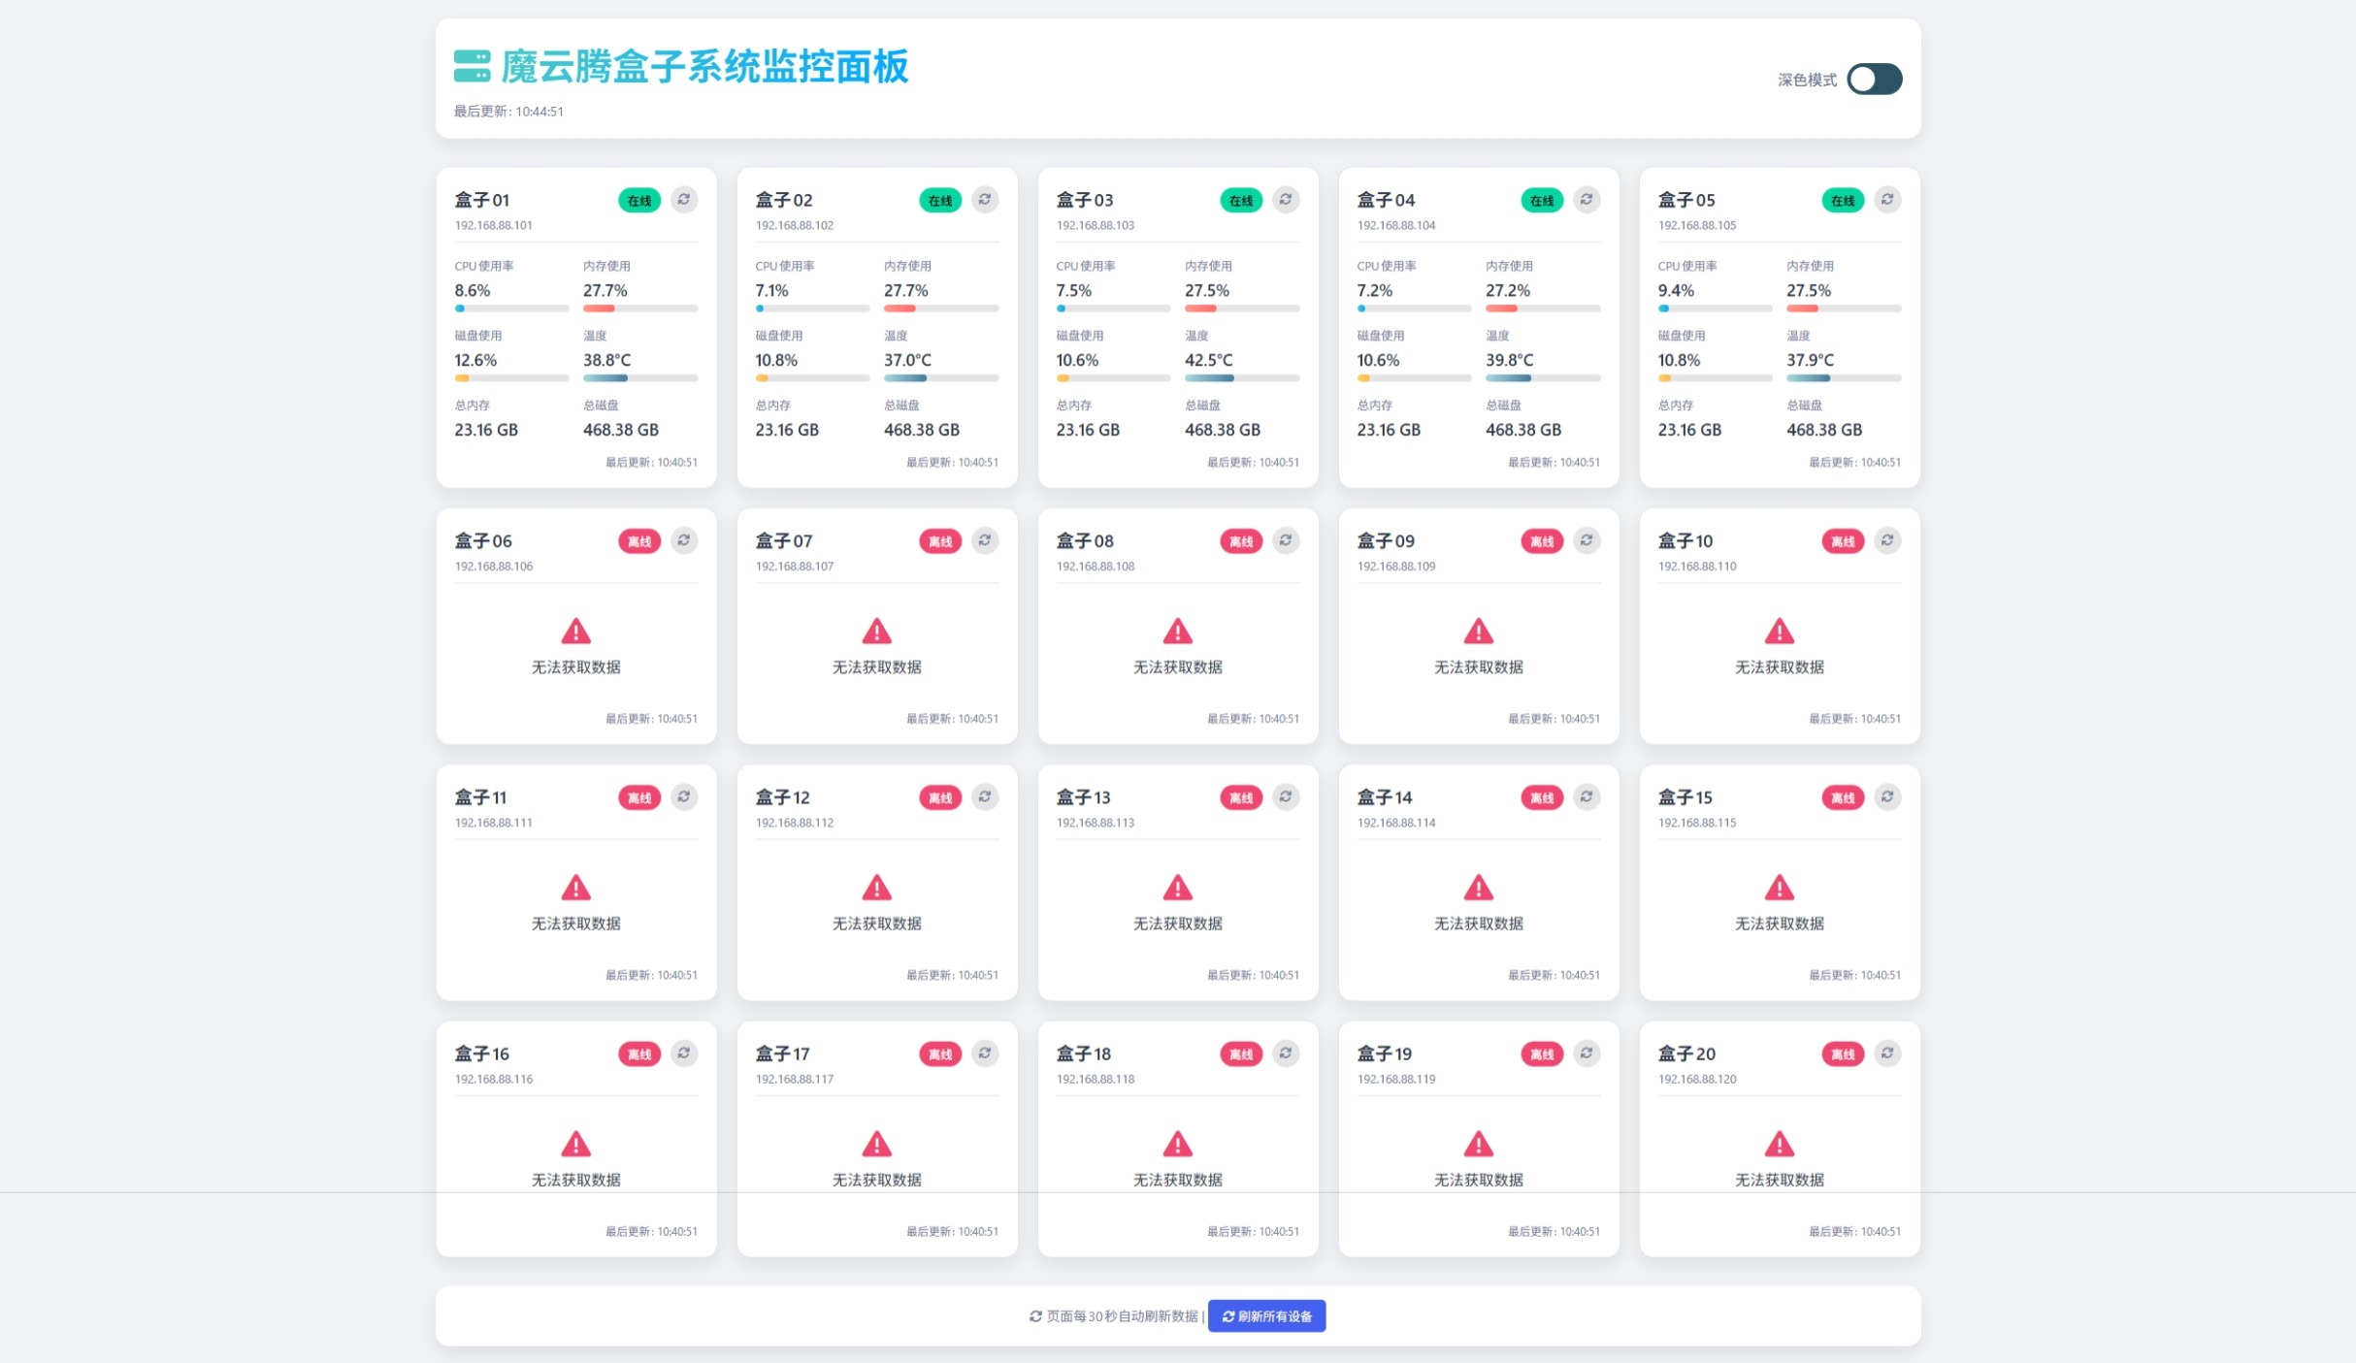Click the refresh icon on 盒子14 card
This screenshot has width=2356, height=1363.
[1587, 796]
